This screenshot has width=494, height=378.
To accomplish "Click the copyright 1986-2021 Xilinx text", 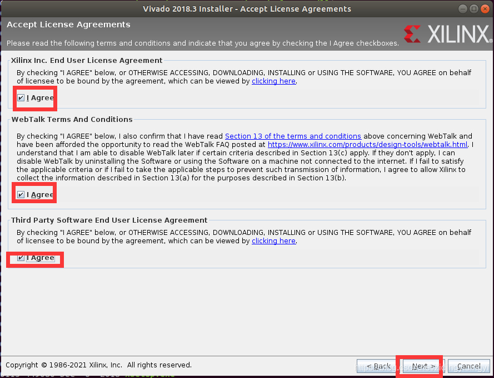I will [98, 365].
